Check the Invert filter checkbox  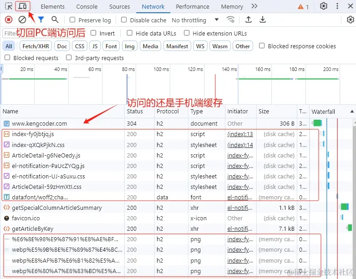[93, 33]
